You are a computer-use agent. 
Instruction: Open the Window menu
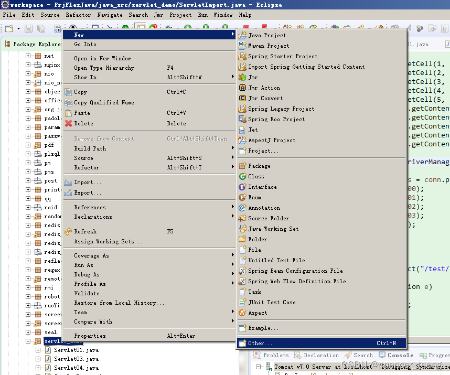pos(223,15)
